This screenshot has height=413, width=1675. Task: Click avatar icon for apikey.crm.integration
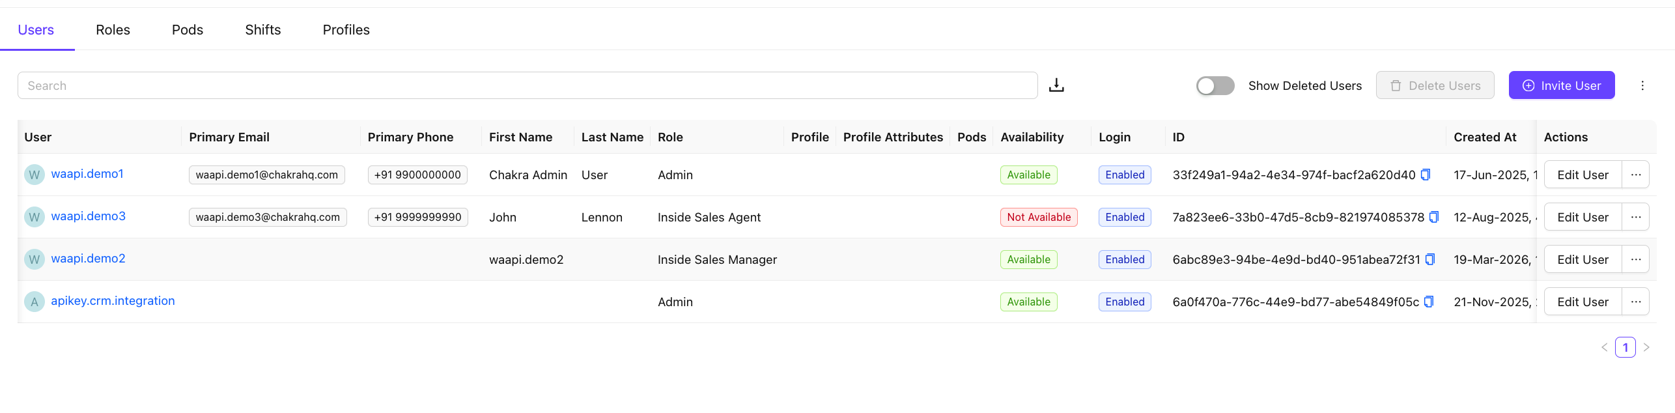35,302
